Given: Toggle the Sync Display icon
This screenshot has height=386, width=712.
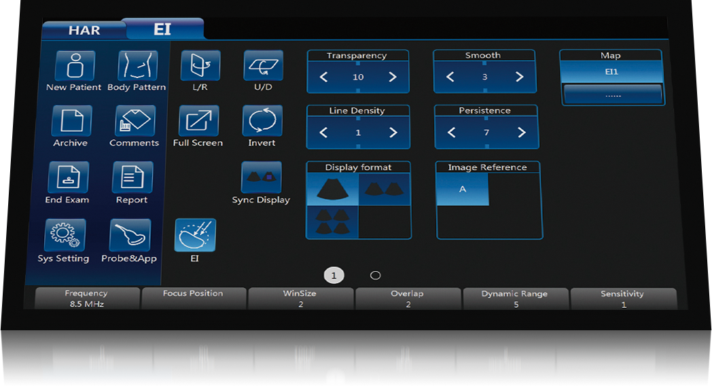Looking at the screenshot, I should coord(261,178).
